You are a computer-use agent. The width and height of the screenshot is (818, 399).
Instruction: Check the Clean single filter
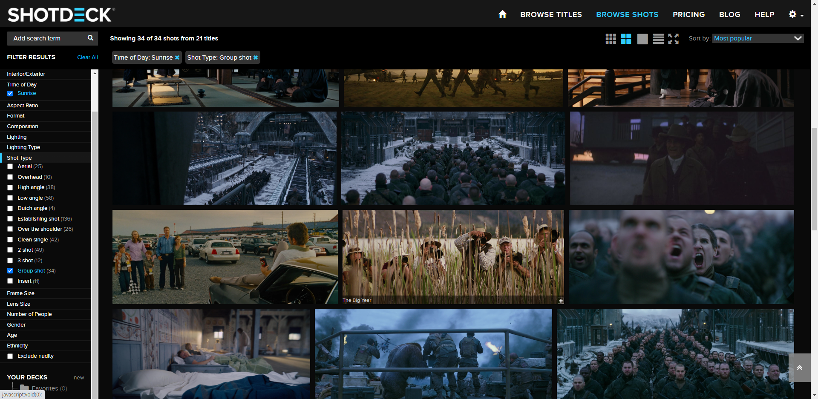click(x=10, y=240)
